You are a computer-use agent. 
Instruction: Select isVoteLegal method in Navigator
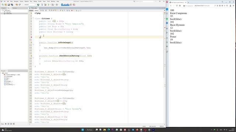(x=9, y=76)
